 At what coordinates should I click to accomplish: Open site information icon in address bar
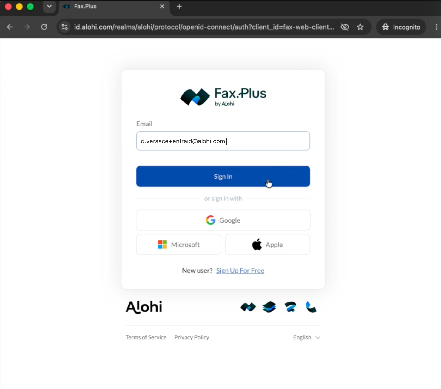point(65,27)
